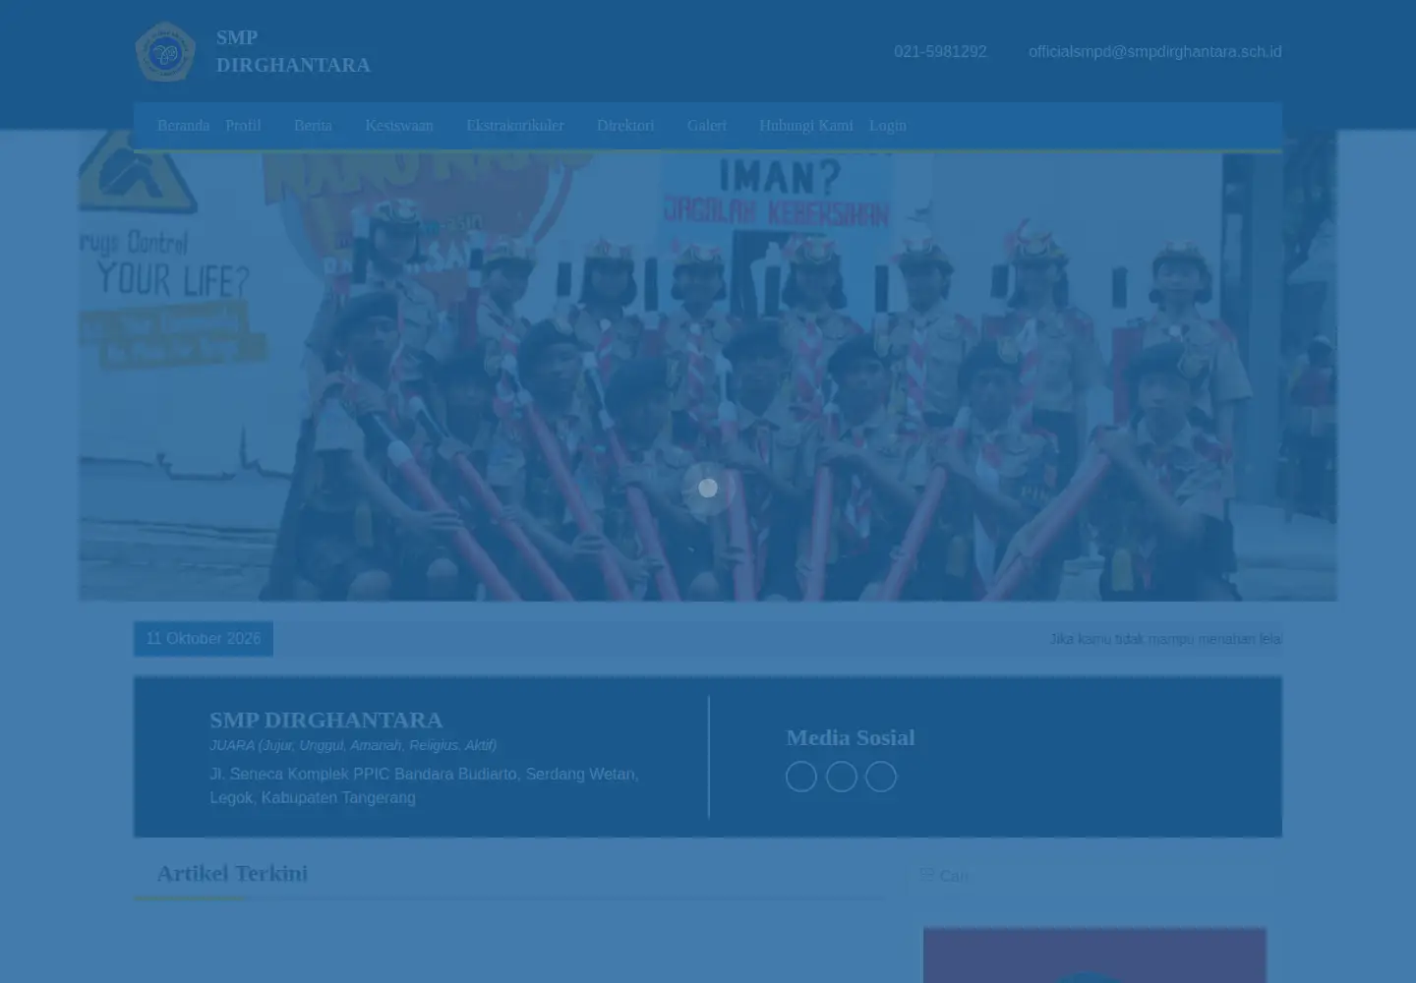Open the Profil menu

(243, 126)
